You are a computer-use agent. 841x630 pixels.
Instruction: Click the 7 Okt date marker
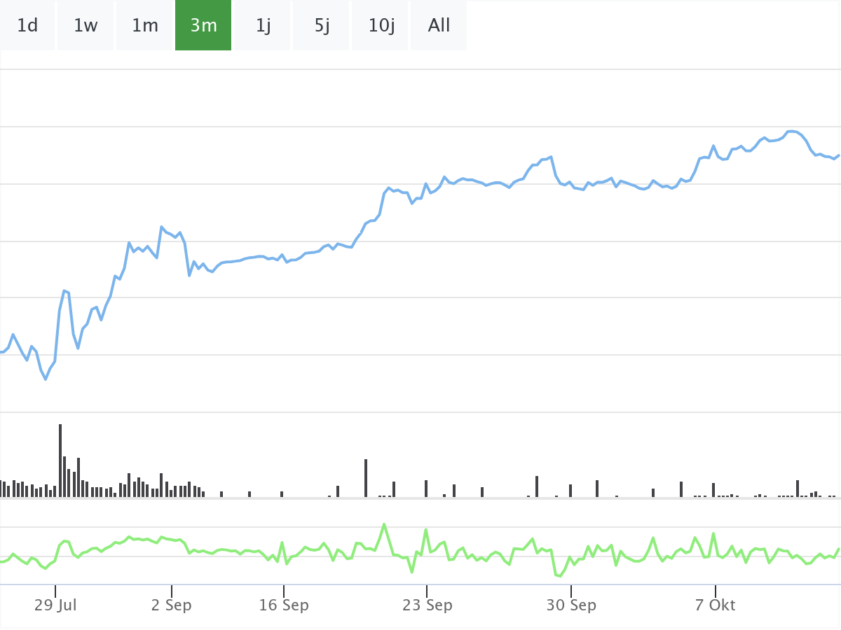click(x=715, y=605)
